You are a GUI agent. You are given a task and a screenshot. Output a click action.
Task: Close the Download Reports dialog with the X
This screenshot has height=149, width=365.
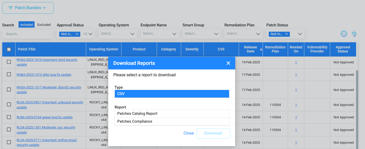[228, 63]
